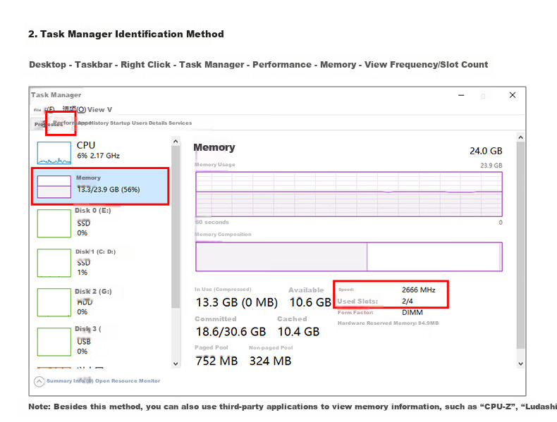Click the 13.3 GB (0 MB) in-use value
This screenshot has width=557, height=422.
pos(237,302)
